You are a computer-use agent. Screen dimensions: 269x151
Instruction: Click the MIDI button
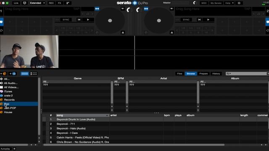(x=204, y=3)
